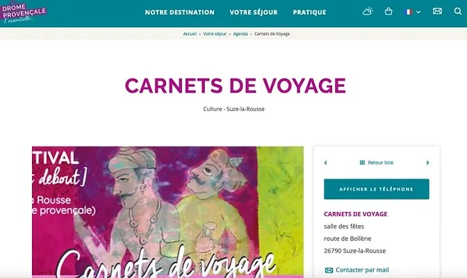Follow the Votre séjour breadcrumb link

215,33
